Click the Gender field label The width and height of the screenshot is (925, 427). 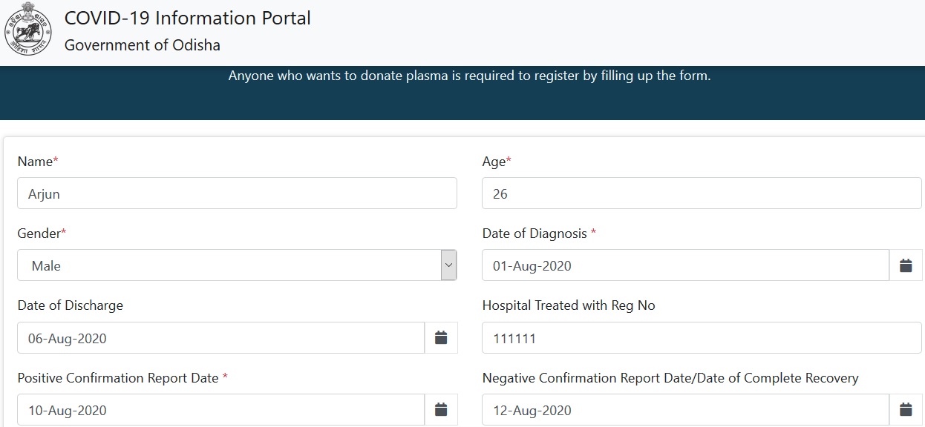pyautogui.click(x=39, y=234)
